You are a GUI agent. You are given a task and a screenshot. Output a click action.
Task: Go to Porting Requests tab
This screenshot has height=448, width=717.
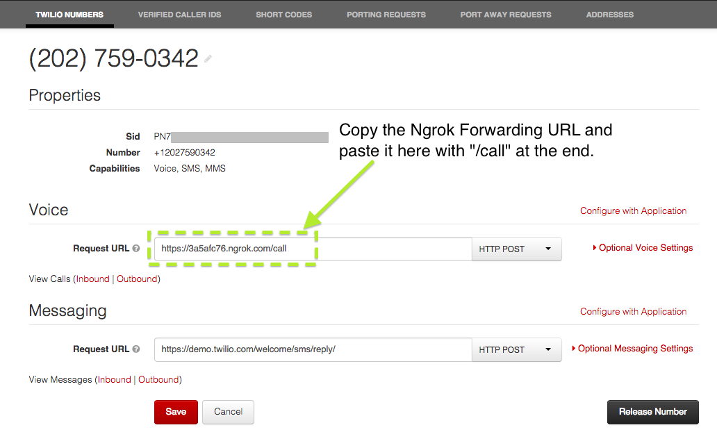click(386, 15)
